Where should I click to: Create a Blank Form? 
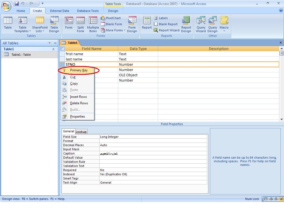(111, 24)
